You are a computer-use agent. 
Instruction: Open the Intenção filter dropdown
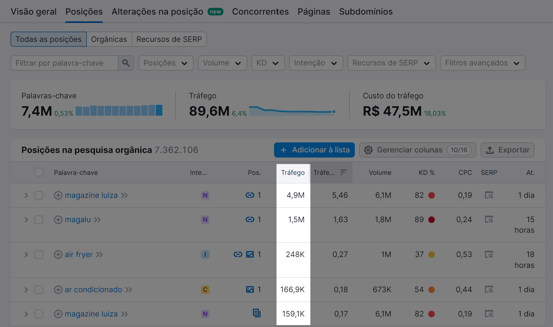[316, 63]
